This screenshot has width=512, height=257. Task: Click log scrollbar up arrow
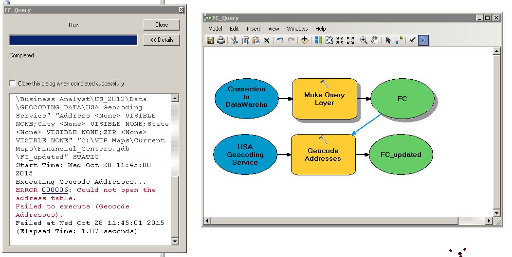coord(175,98)
